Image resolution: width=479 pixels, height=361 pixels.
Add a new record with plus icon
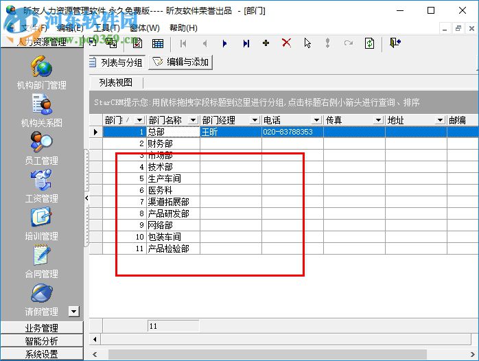coord(266,43)
